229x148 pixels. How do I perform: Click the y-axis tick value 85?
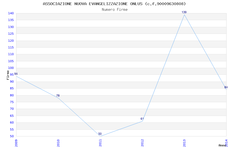(12, 89)
